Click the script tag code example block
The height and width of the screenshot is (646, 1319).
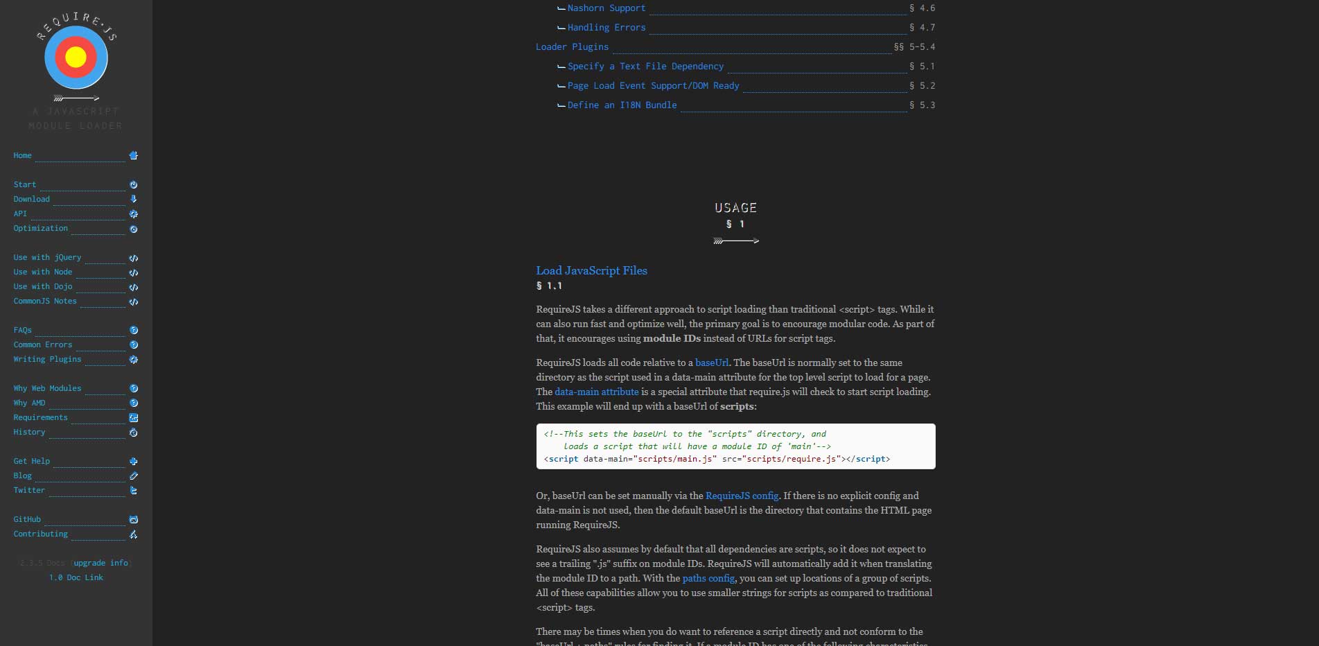(x=735, y=446)
